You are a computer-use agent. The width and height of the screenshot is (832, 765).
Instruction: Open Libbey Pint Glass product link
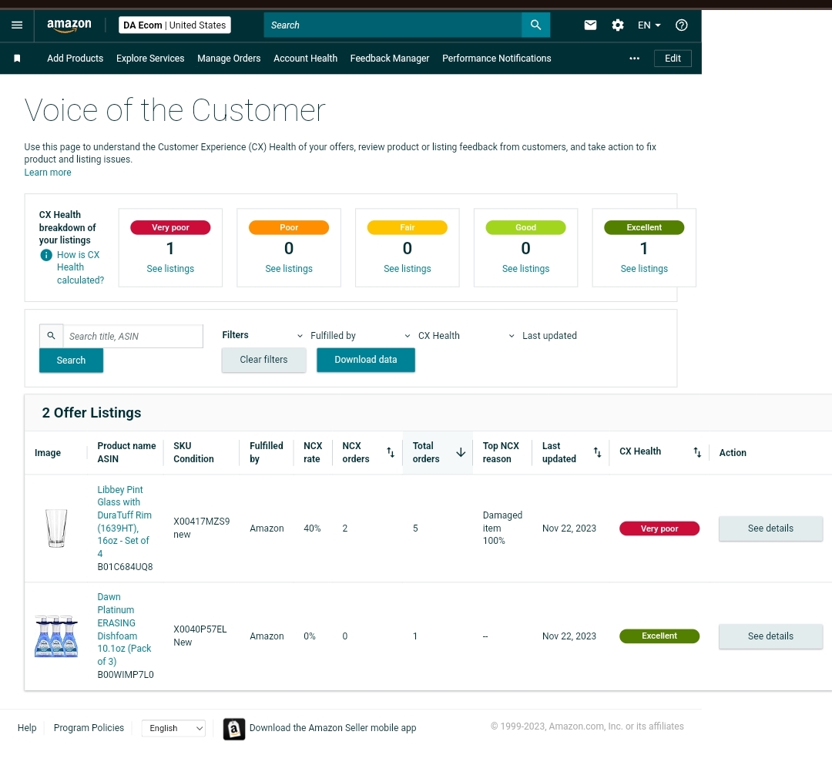(x=124, y=522)
